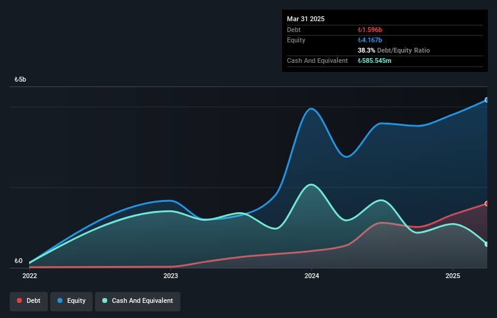Click the Cash And Equivalent tooltip label
Screen dimensions: 497x318
[317, 60]
